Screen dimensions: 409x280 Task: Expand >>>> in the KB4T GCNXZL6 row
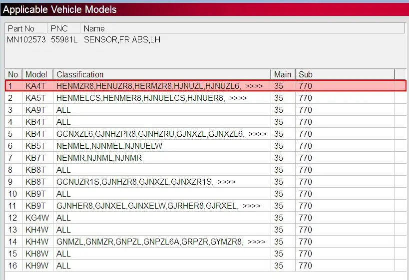(x=258, y=134)
